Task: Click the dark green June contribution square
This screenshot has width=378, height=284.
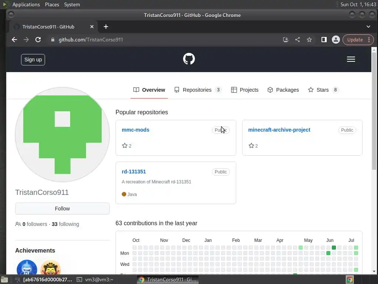Action: 334,247
